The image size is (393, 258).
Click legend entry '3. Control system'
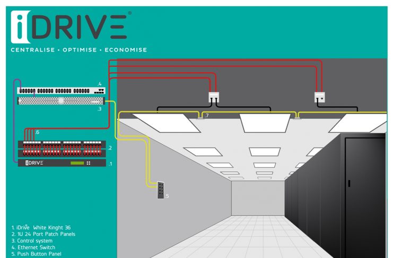pyautogui.click(x=32, y=240)
